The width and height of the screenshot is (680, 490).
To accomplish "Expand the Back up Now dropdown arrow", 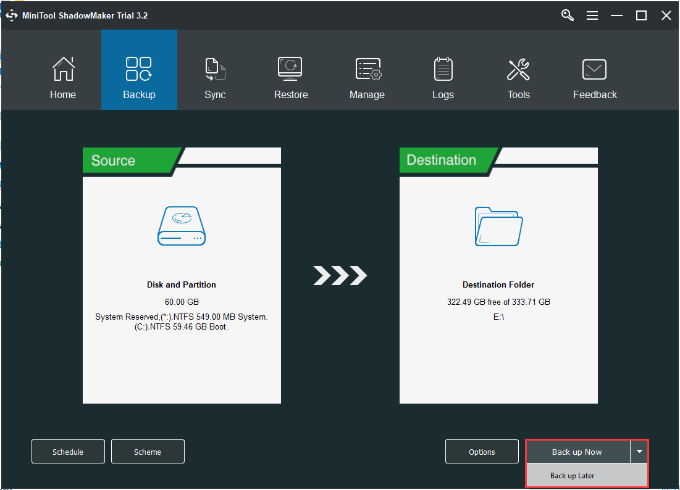I will click(x=639, y=451).
